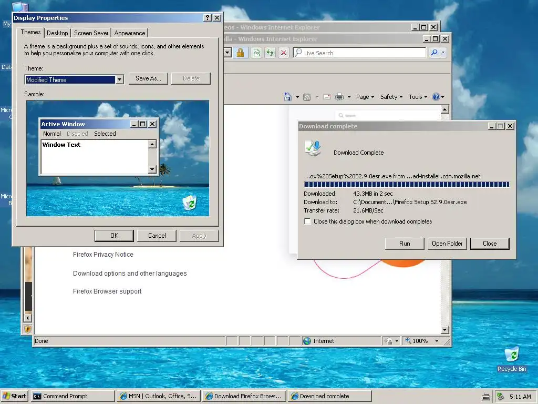
Task: Click the download progress bar
Action: point(407,185)
